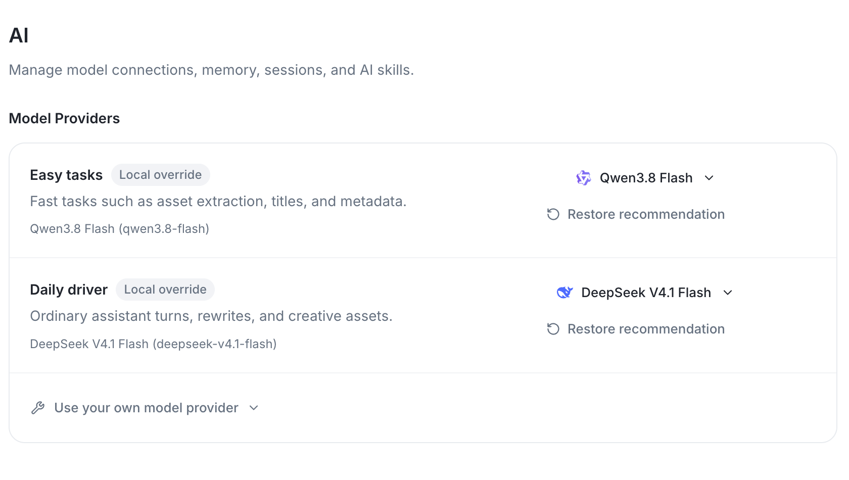The height and width of the screenshot is (480, 849).
Task: Click description Ordinary assistant turns, rewrites
Action: tap(211, 316)
